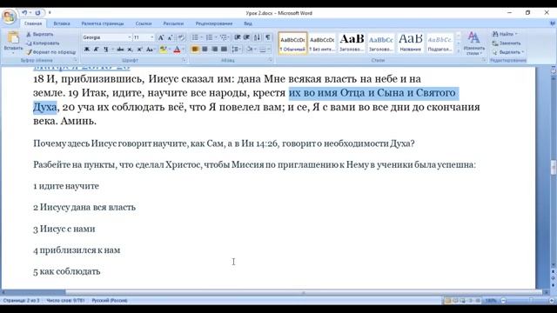Toggle show paragraph marks ¶
This screenshot has width=557, height=313.
coord(268,37)
